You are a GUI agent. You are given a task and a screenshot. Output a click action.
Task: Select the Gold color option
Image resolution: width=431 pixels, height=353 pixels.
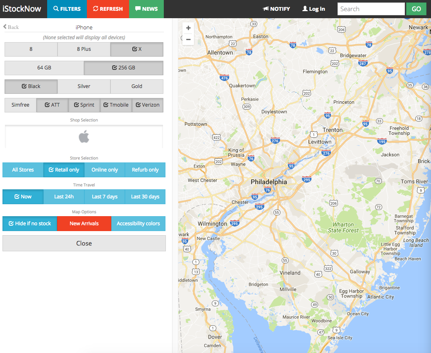tap(137, 86)
